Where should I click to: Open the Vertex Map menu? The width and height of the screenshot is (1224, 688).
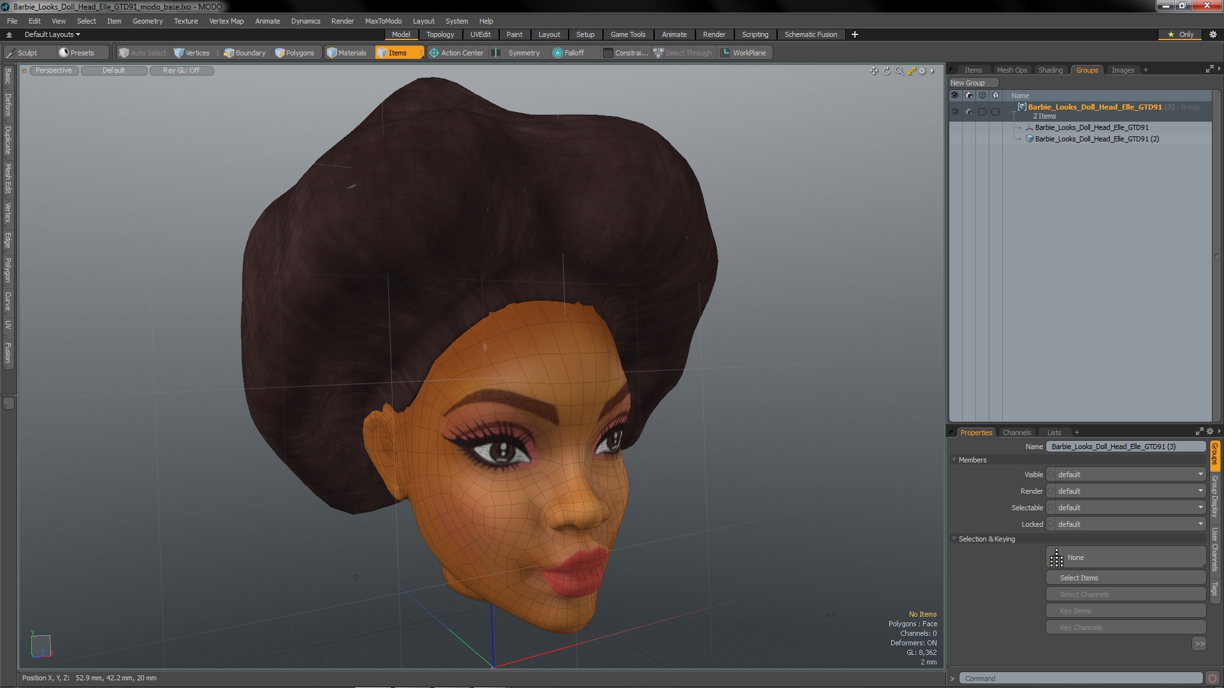[226, 21]
